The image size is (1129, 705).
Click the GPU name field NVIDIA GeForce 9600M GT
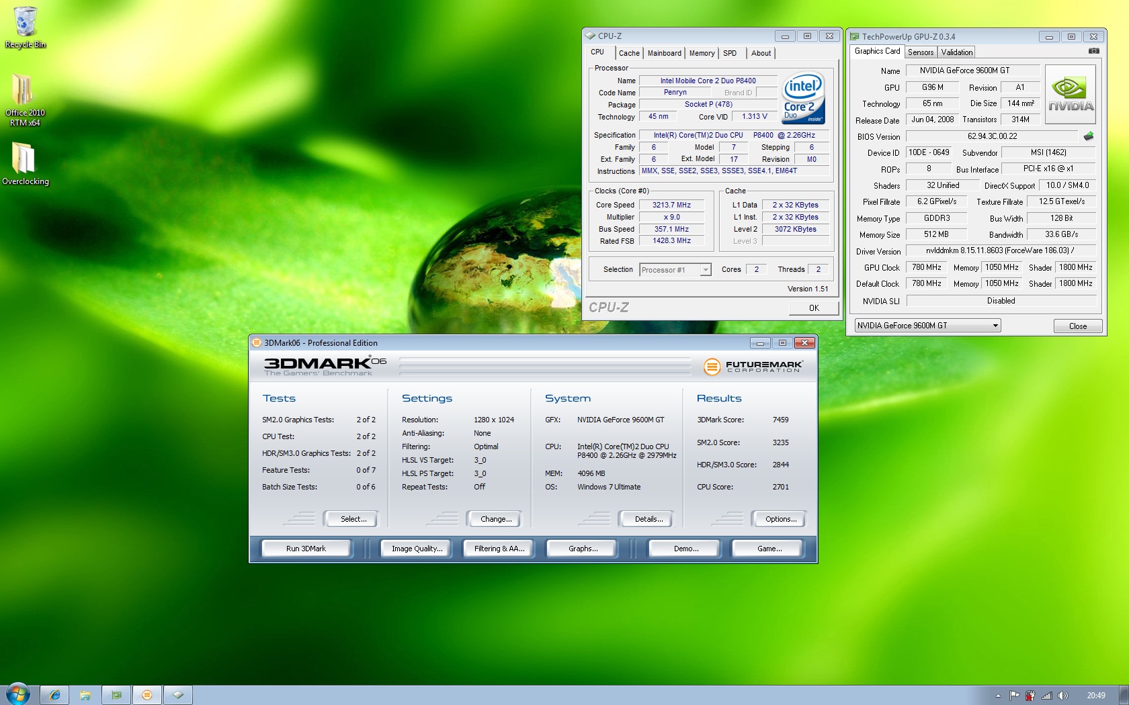[x=972, y=70]
